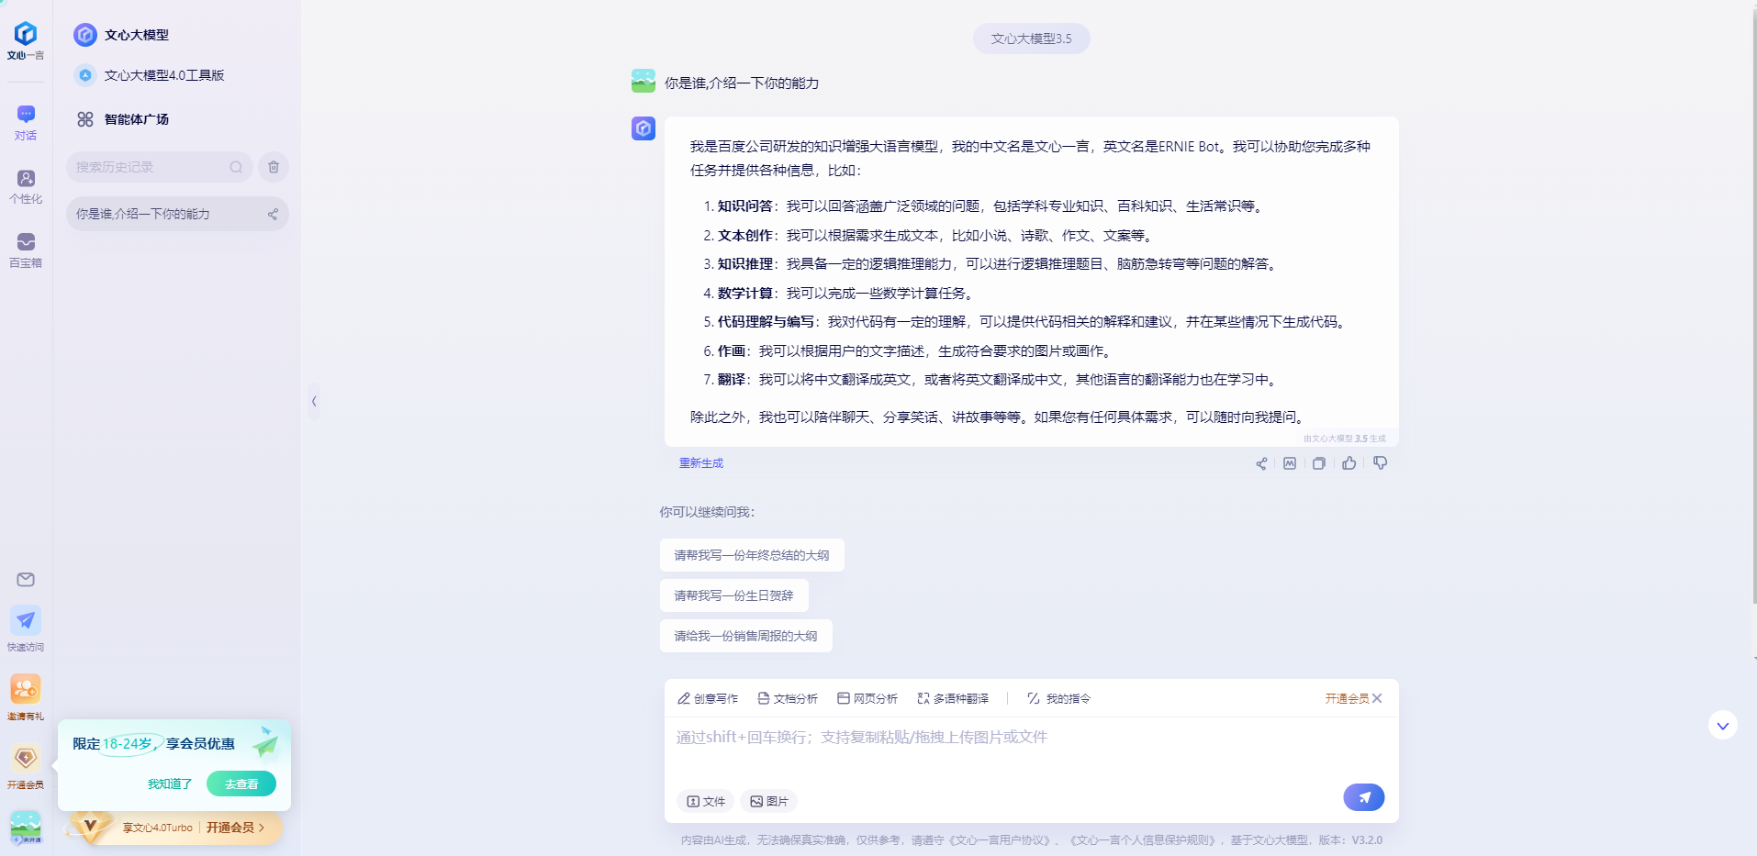The width and height of the screenshot is (1757, 856).
Task: Dismiss the promo with 我知道了
Action: [x=170, y=784]
